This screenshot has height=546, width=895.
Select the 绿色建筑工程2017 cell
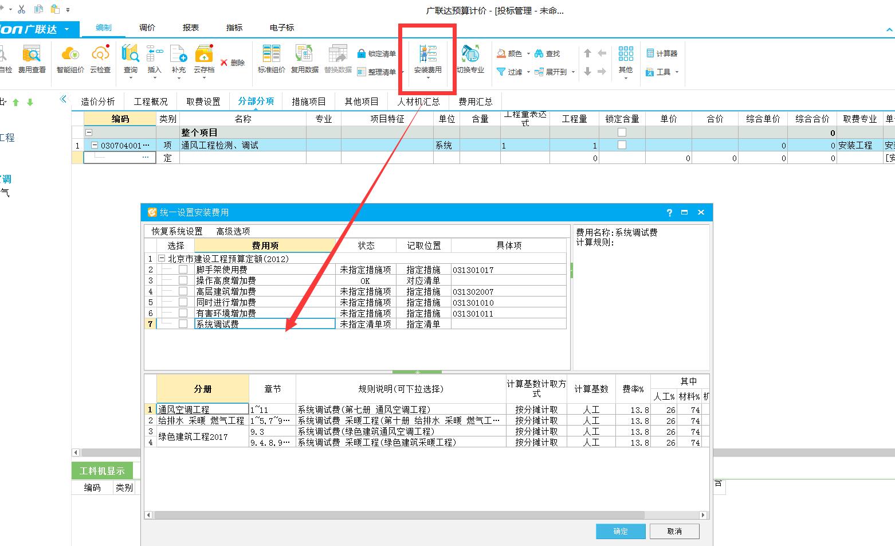203,436
